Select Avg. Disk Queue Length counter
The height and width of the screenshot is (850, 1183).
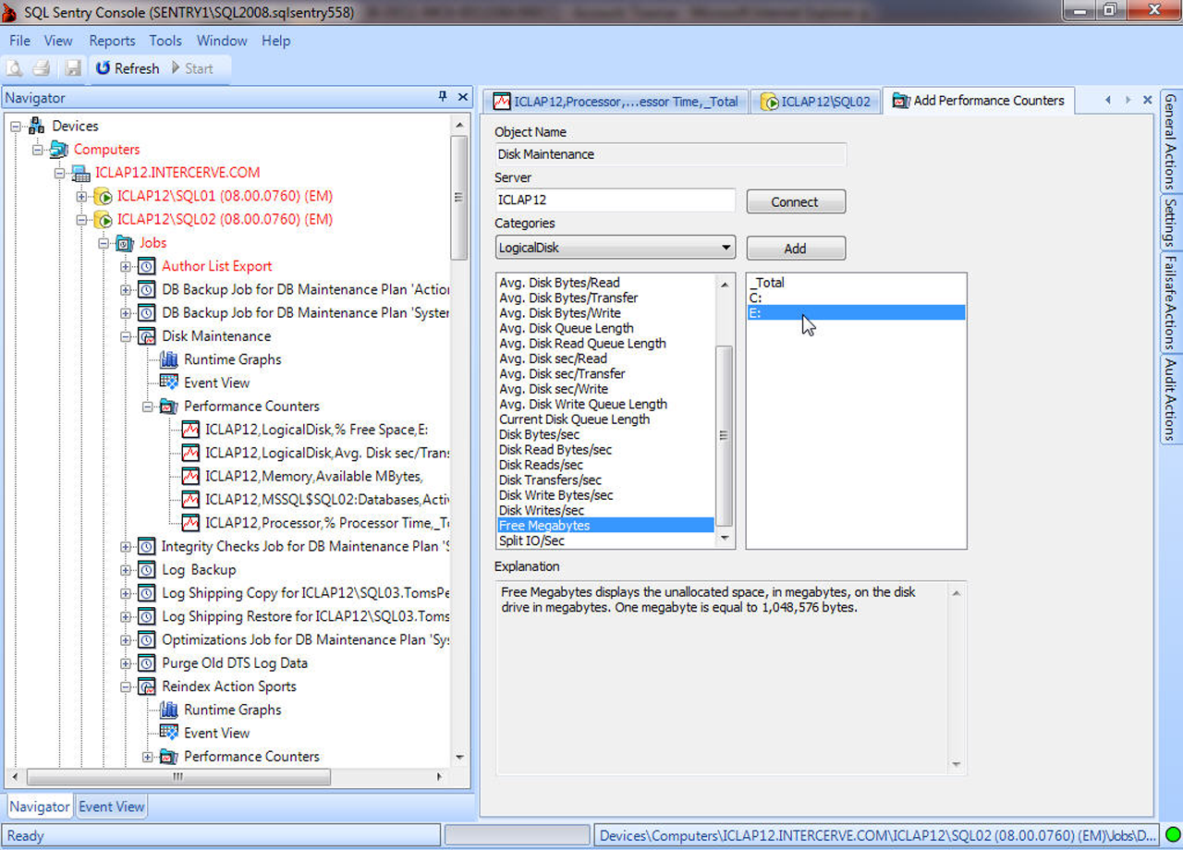point(606,328)
